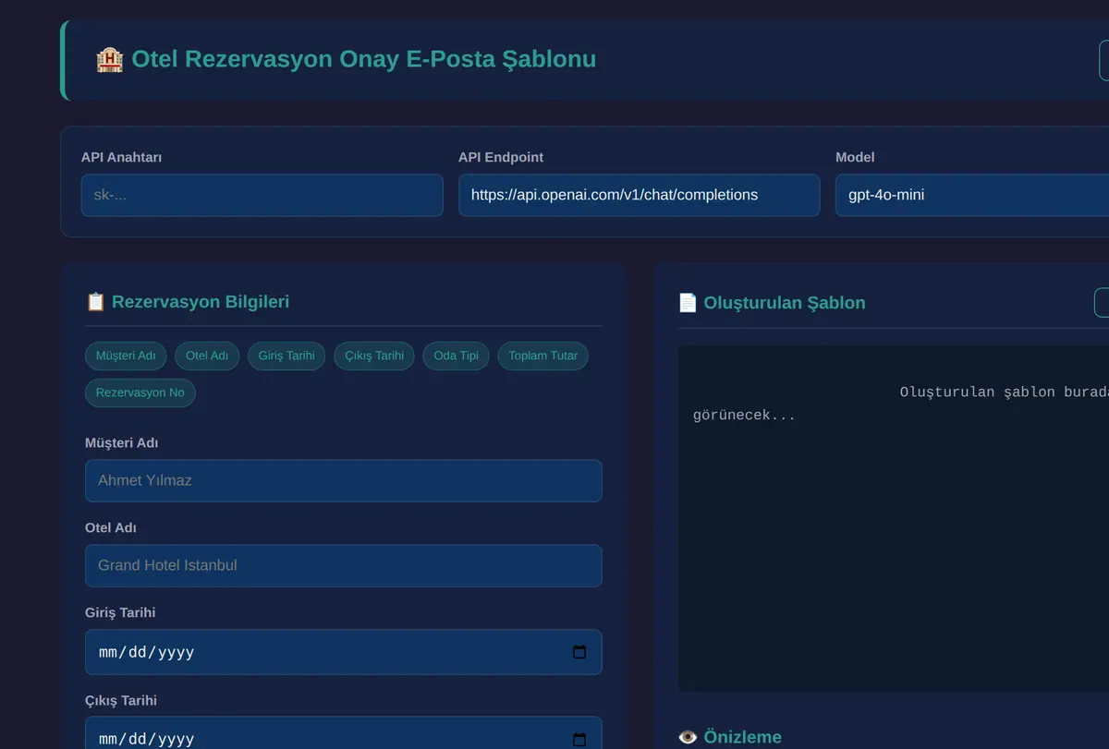The height and width of the screenshot is (749, 1109).
Task: Click the Otel Rezervasyon Onay E-Posta Şablonu title
Action: 363,59
